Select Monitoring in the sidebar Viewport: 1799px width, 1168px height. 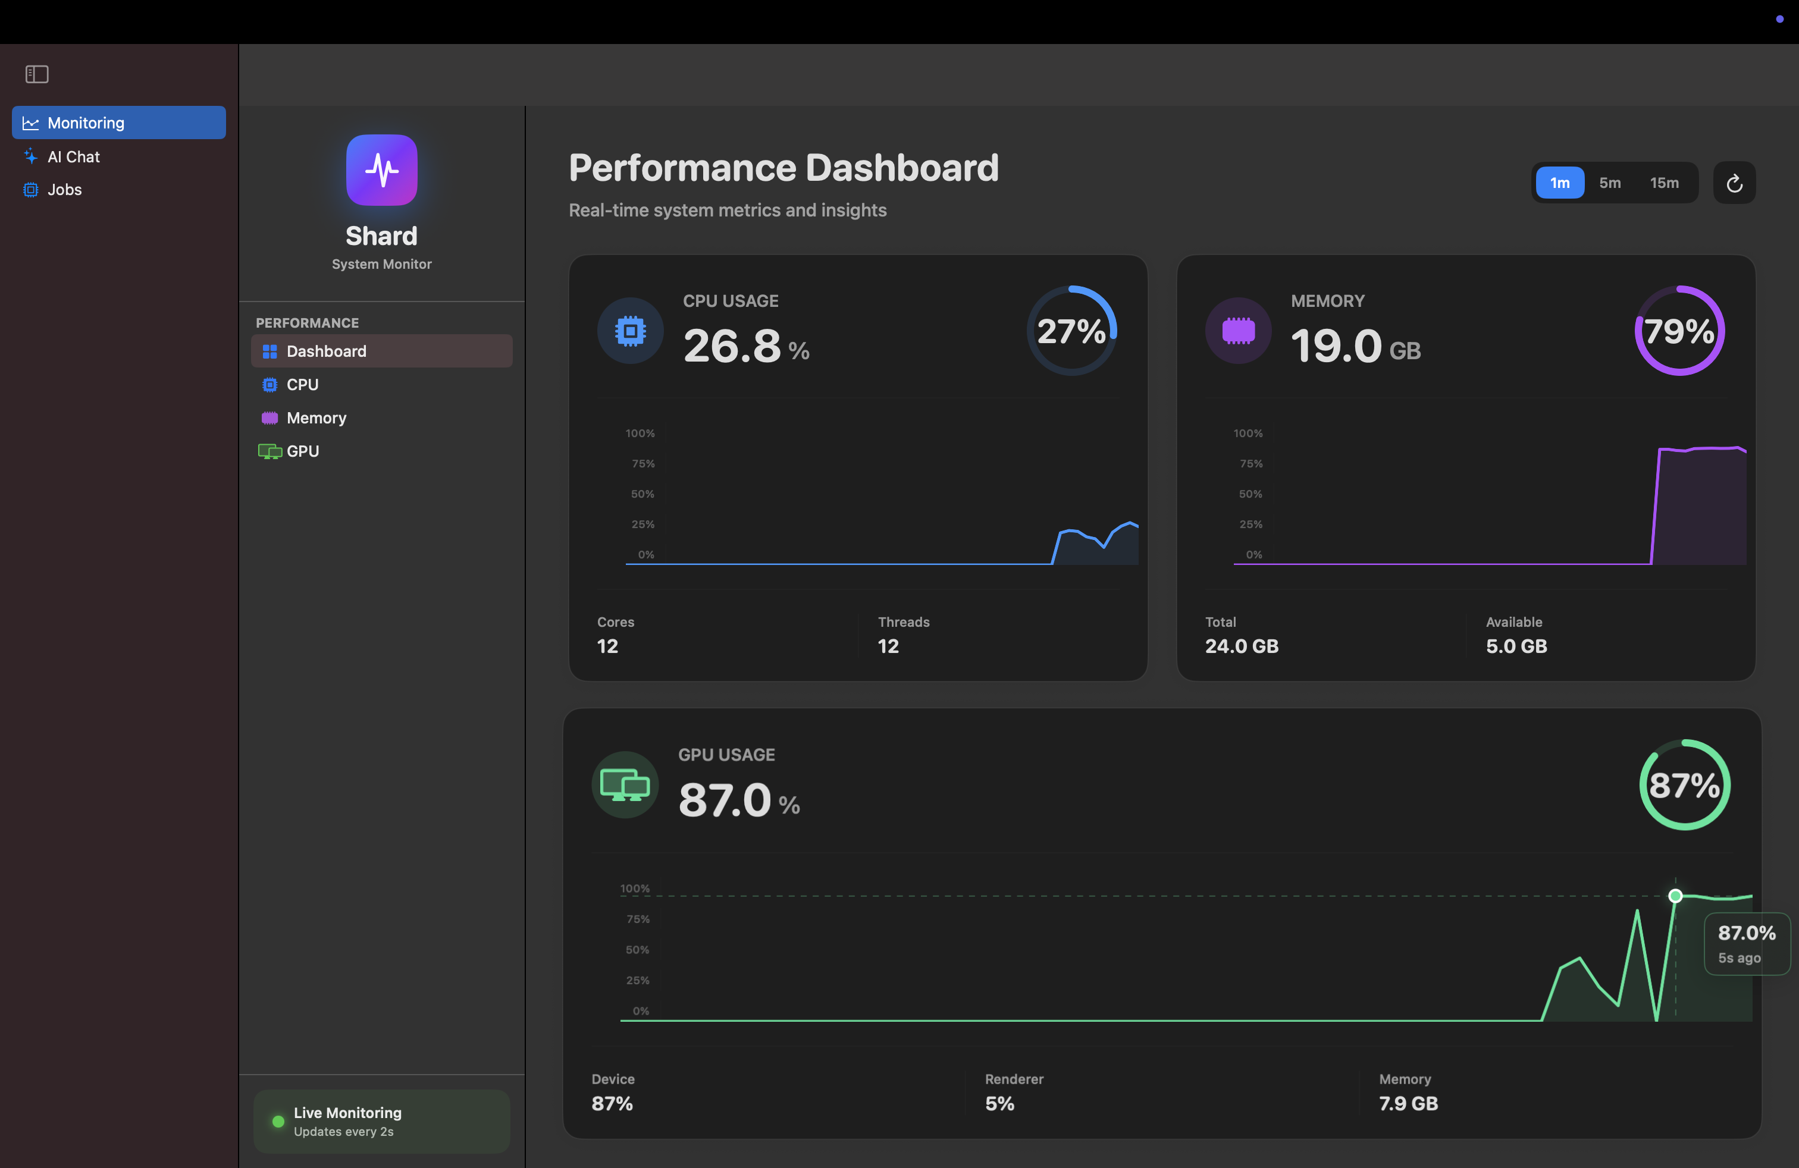pos(118,123)
